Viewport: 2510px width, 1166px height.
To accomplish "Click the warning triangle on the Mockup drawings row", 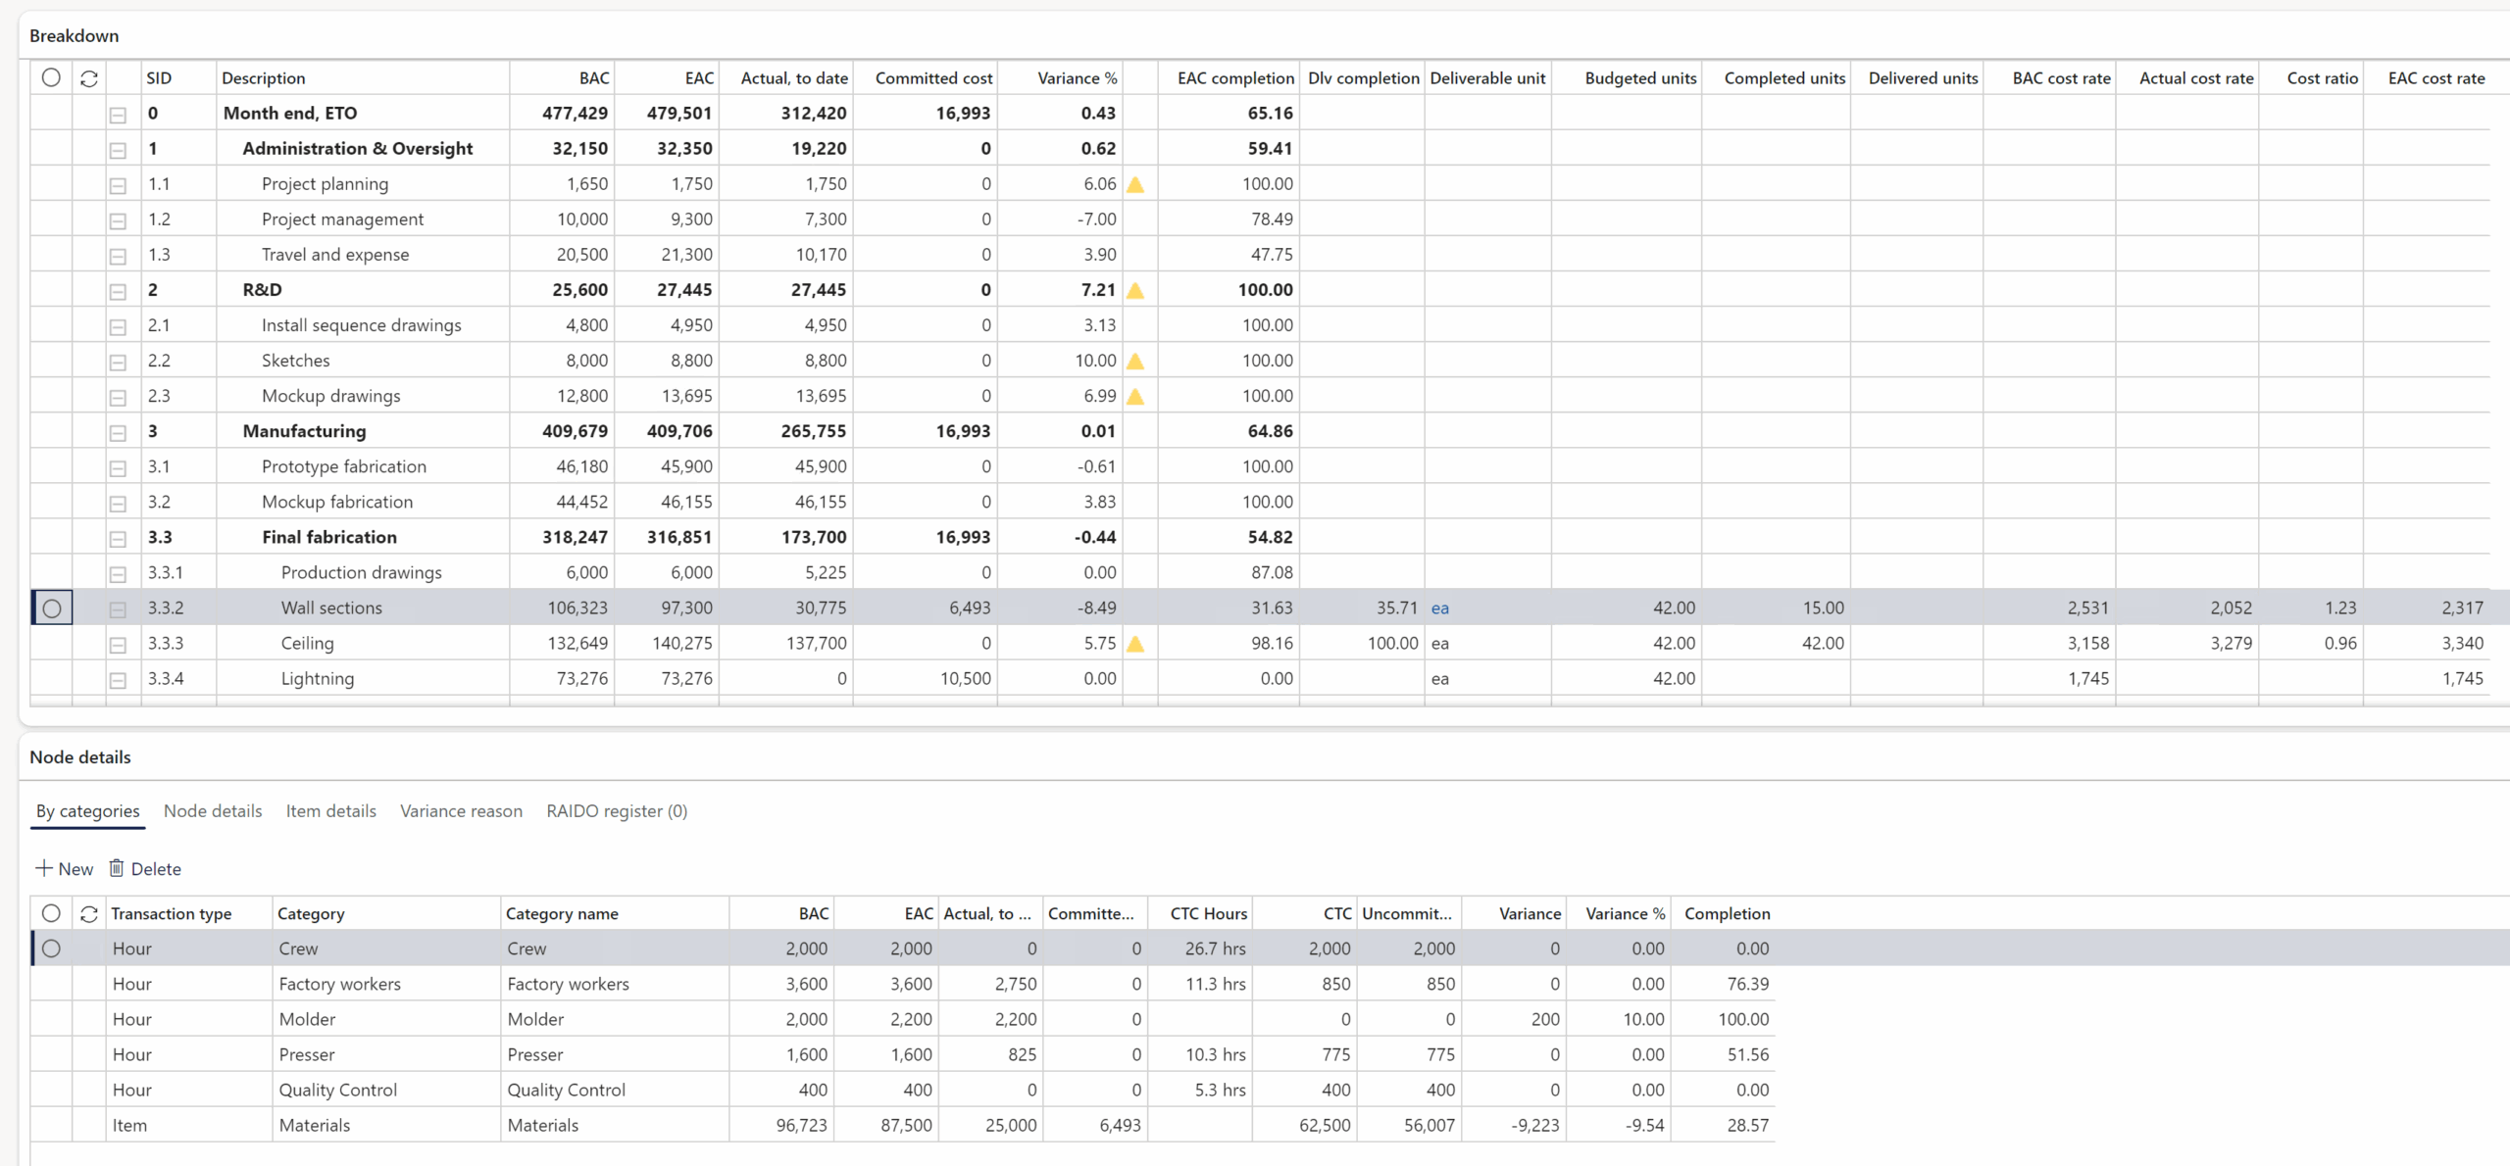I will point(1135,396).
